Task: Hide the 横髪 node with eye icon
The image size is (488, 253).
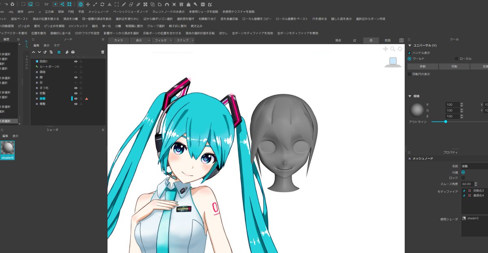Action: (x=76, y=104)
